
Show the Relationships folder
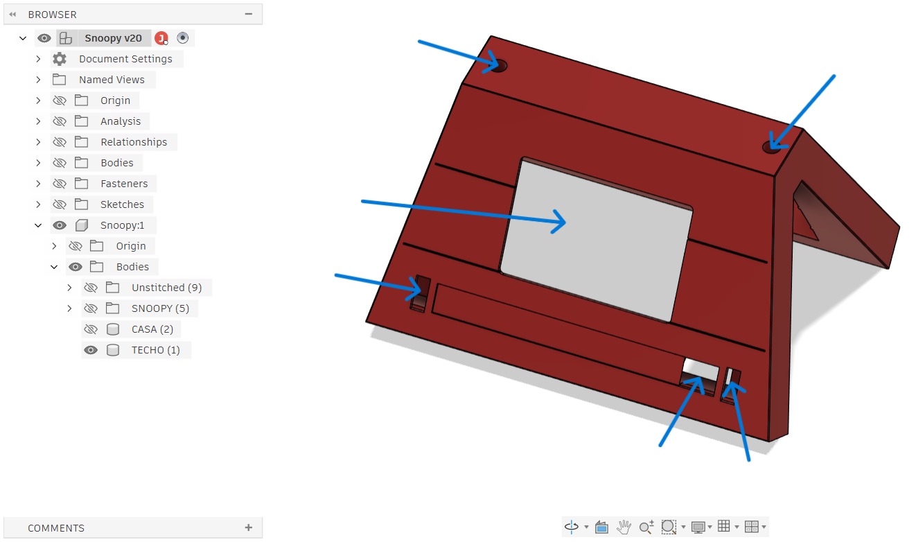coord(60,142)
